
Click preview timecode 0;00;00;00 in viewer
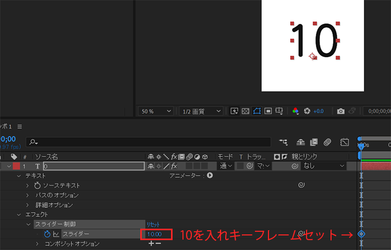click(x=379, y=111)
